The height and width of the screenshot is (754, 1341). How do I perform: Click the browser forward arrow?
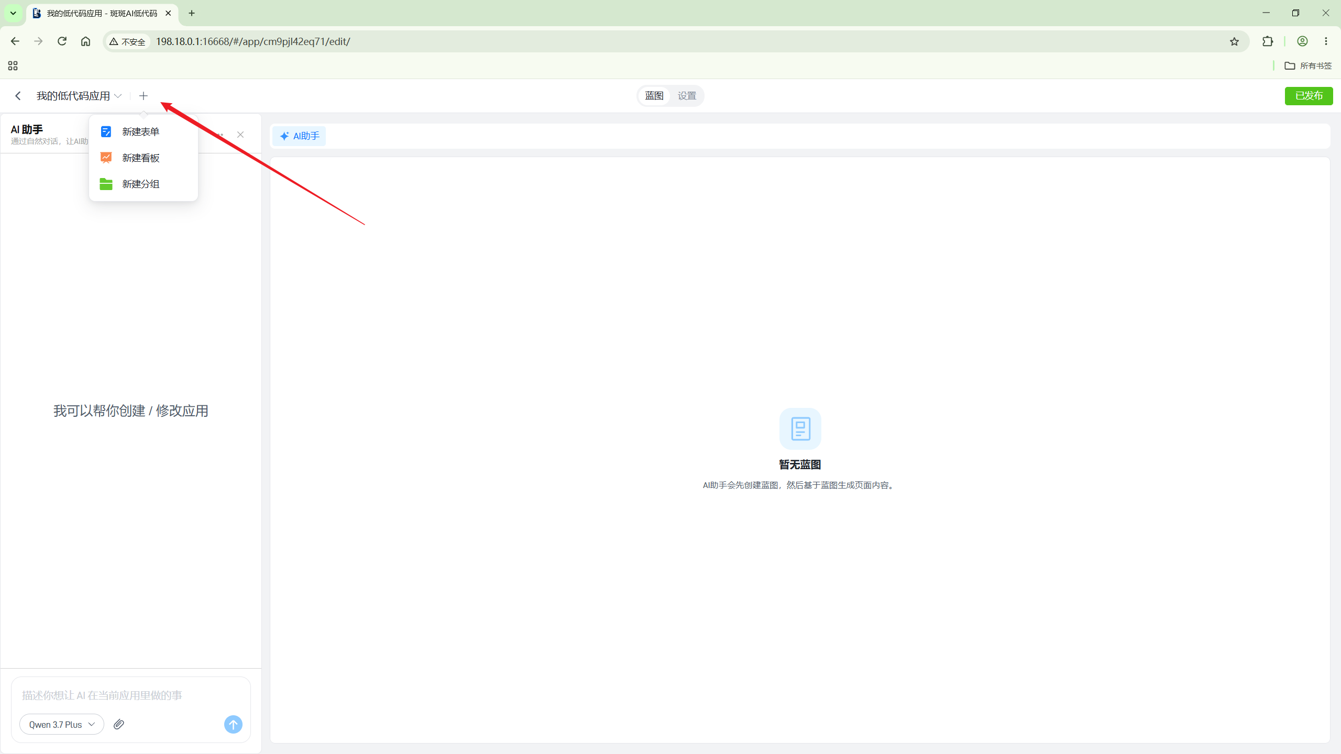pos(38,41)
